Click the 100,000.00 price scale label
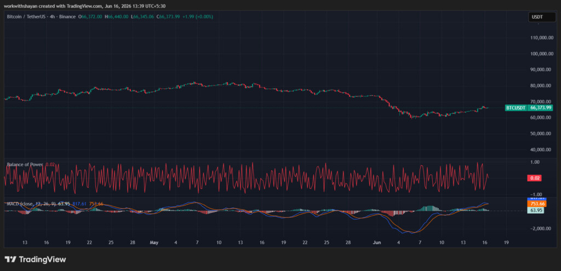This screenshot has width=561, height=271. [x=541, y=54]
